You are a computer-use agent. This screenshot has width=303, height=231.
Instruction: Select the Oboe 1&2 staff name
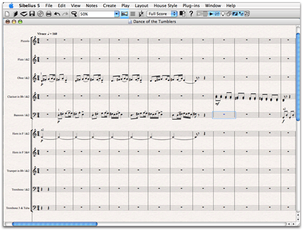coord(23,78)
